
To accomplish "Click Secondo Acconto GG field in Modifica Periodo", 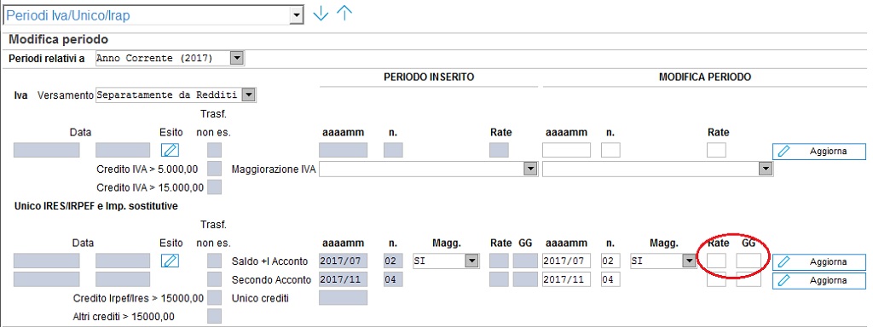I will (749, 279).
